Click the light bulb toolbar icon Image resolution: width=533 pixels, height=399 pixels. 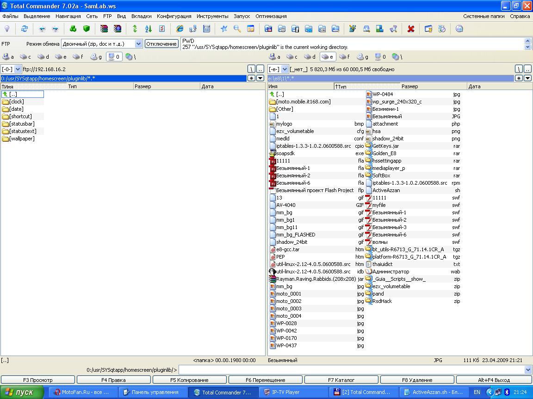[x=7, y=29]
